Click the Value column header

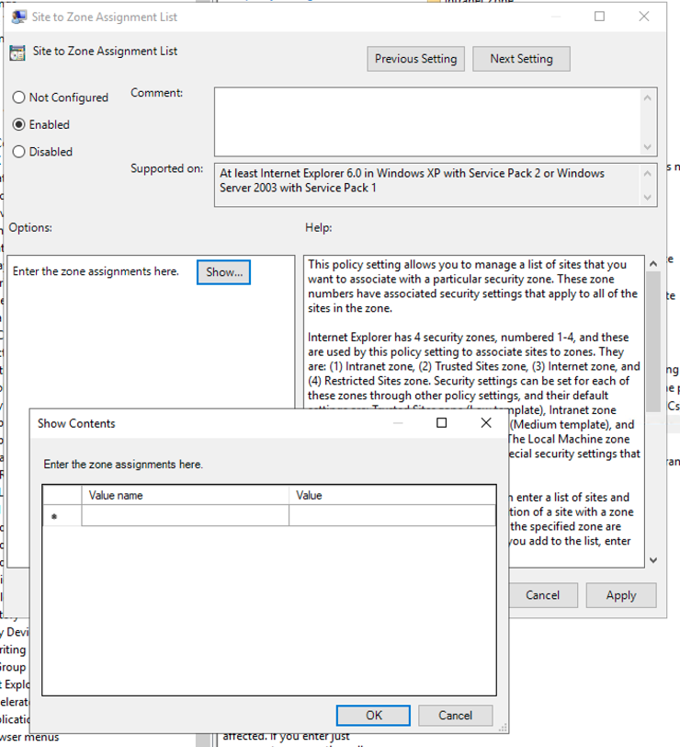[x=392, y=496]
